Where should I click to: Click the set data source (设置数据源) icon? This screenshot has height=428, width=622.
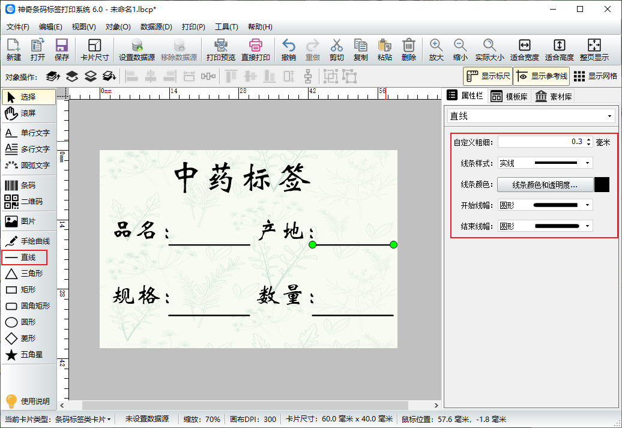(137, 50)
